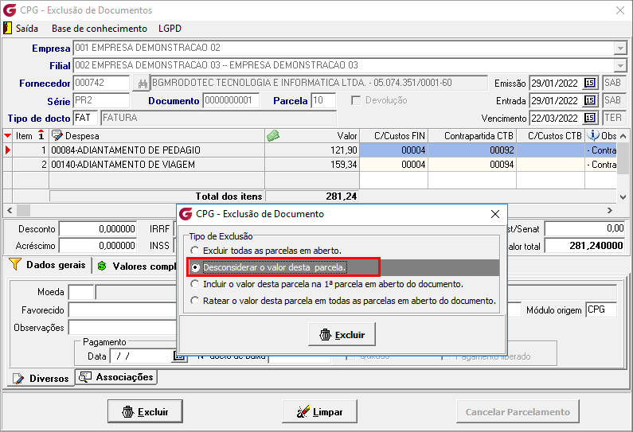This screenshot has width=633, height=432.
Task: Click the Fornecedor code field 000742
Action: (x=102, y=83)
